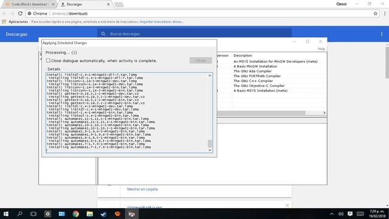This screenshot has height=219, width=389.
Task: Click Chrome back arrow
Action: coord(4,13)
